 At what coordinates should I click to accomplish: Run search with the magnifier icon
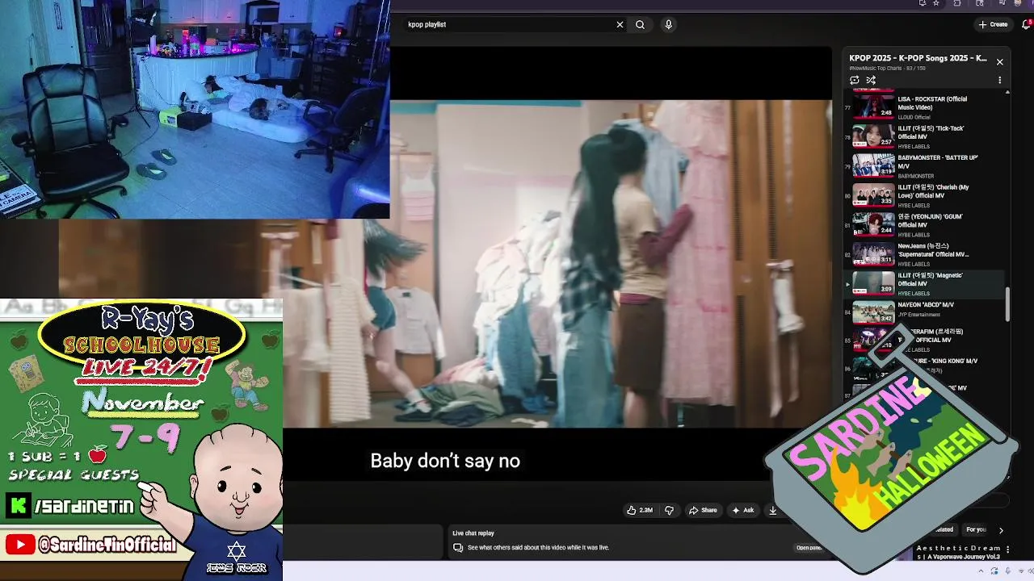pos(640,24)
